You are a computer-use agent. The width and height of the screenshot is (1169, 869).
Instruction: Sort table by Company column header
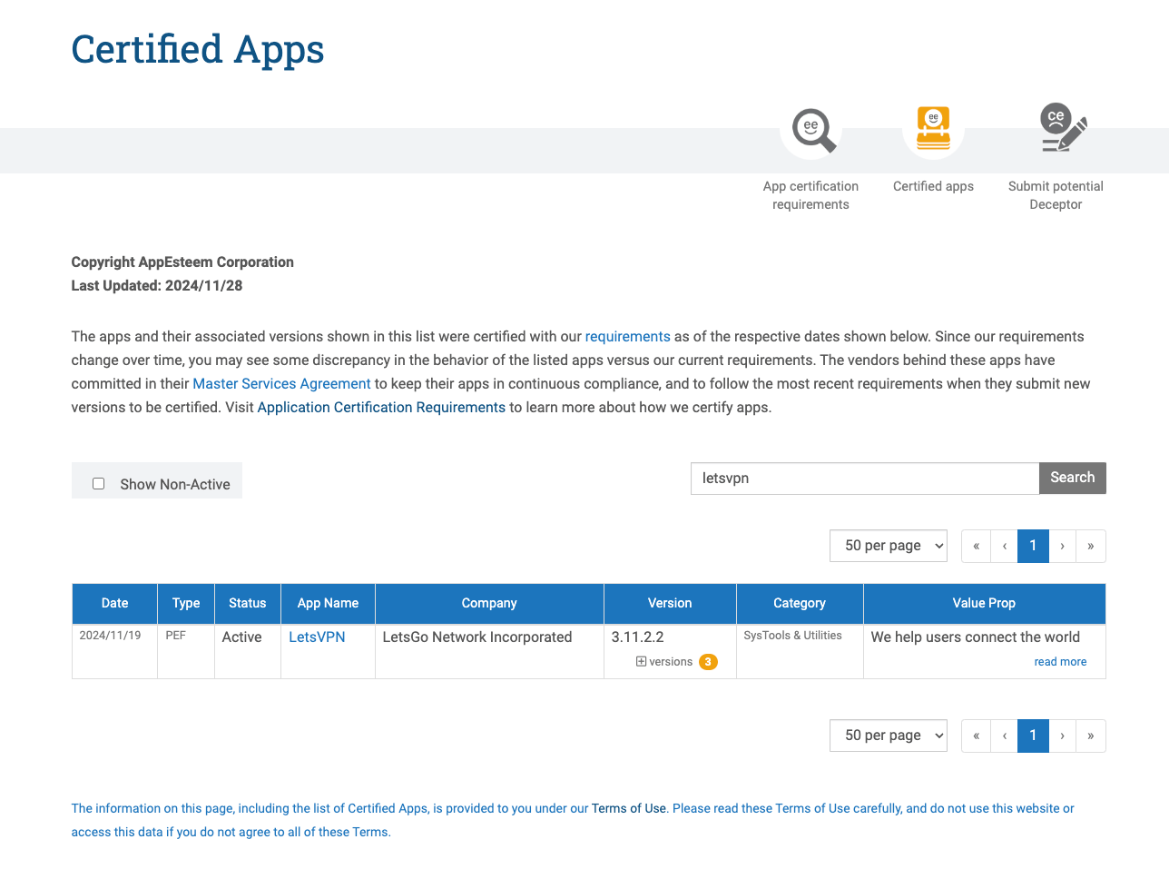[488, 603]
